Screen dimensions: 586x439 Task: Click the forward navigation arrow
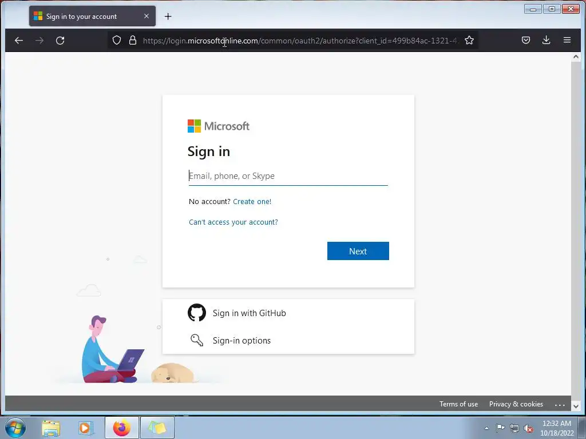point(39,41)
